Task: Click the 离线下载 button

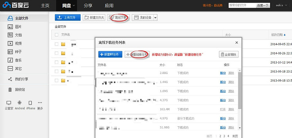Action: (118, 17)
